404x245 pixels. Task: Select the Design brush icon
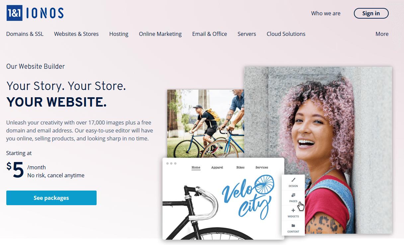tap(293, 180)
